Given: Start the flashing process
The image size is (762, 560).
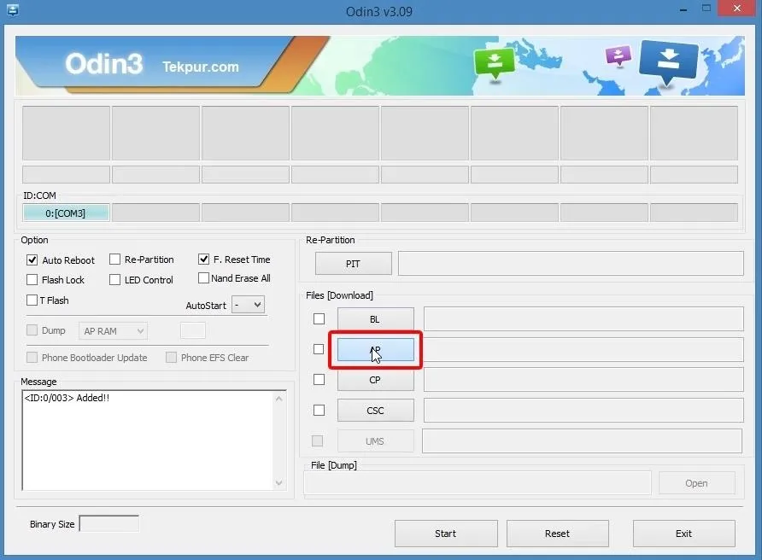Looking at the screenshot, I should [x=446, y=534].
